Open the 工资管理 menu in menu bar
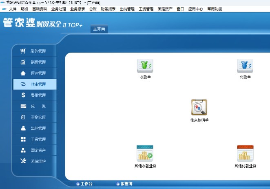The width and height of the screenshot is (270, 189). tap(146, 9)
